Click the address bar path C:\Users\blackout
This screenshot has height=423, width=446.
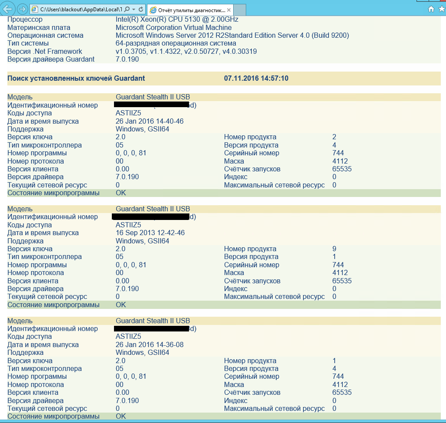click(x=78, y=9)
